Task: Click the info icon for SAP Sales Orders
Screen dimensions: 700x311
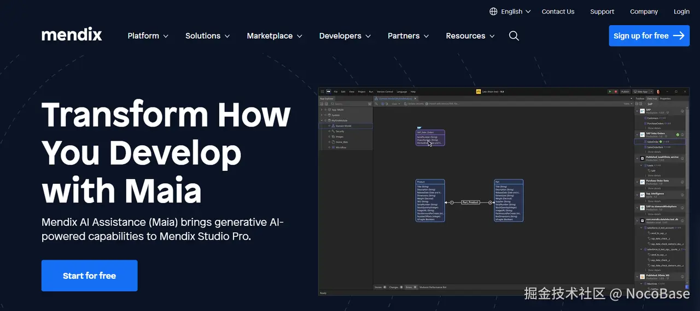Action: pos(682,135)
